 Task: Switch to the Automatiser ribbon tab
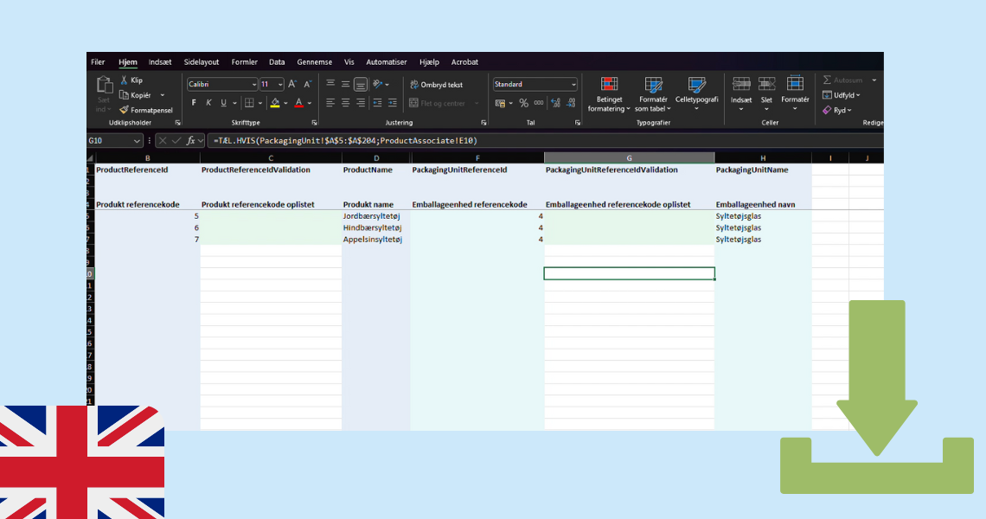[x=386, y=62]
